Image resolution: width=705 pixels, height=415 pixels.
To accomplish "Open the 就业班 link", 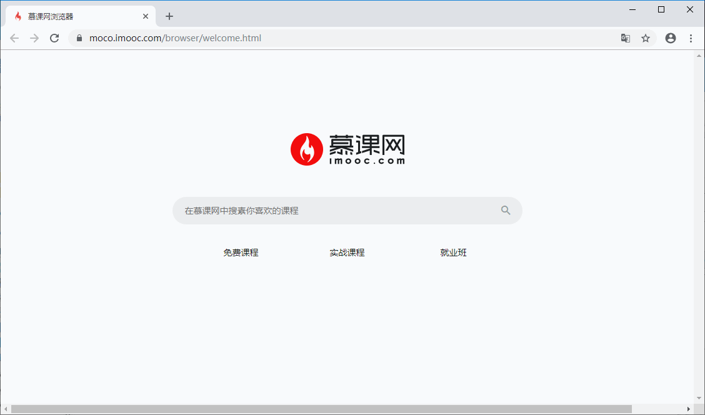I will [x=453, y=252].
